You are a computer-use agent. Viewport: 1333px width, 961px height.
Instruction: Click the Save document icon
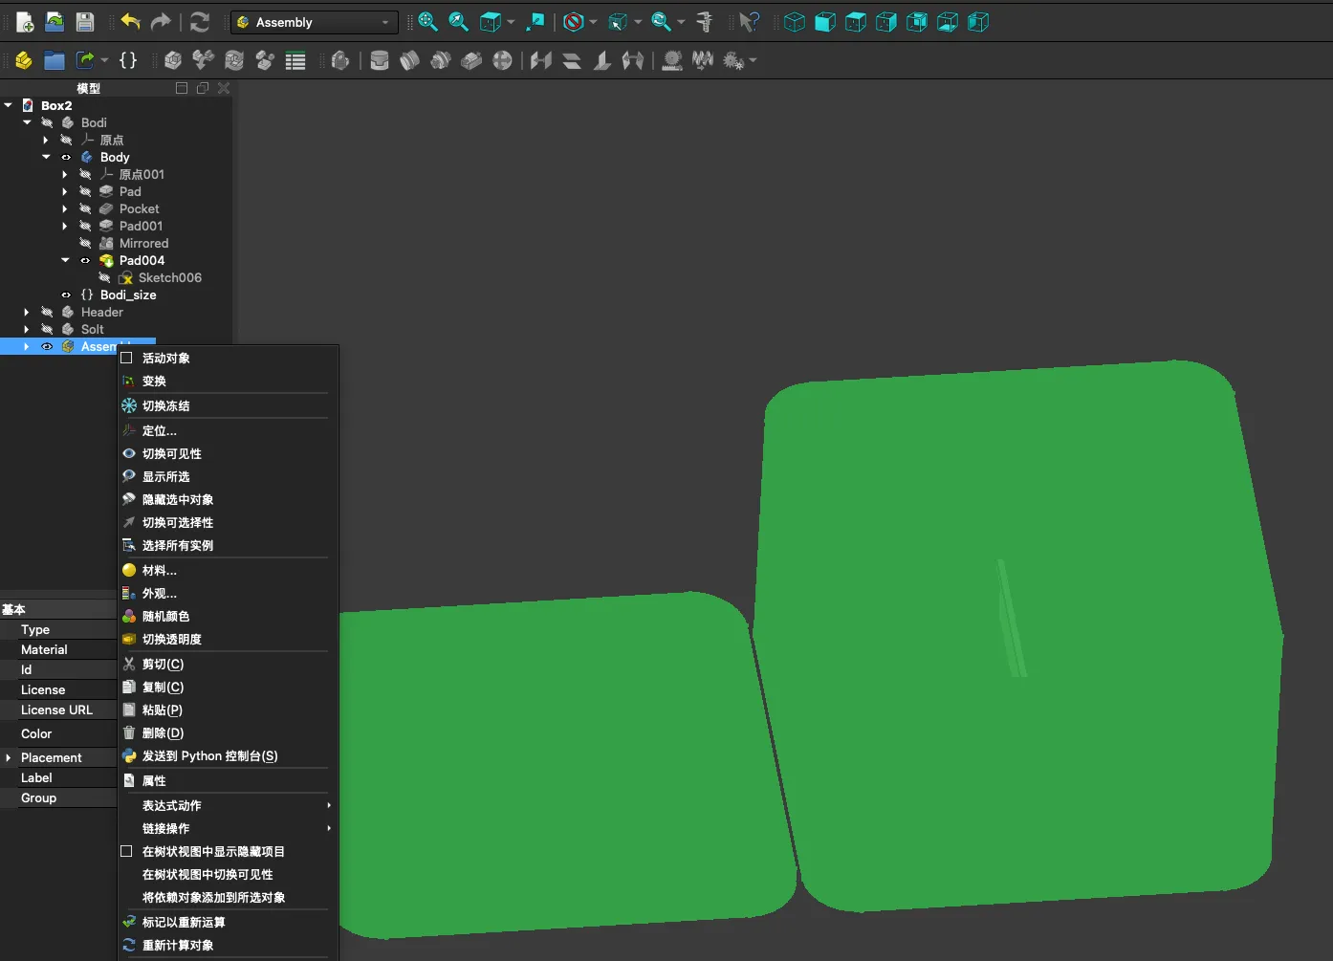click(x=85, y=22)
